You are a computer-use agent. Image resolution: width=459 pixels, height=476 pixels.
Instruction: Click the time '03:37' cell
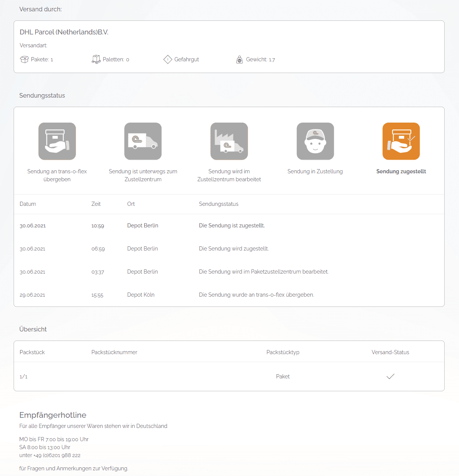point(98,272)
